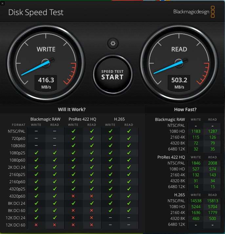Viewport: 225px width, 234px height.
Task: Click ProRes 422 HQ write cross for 4320p60
Action: 73,196
